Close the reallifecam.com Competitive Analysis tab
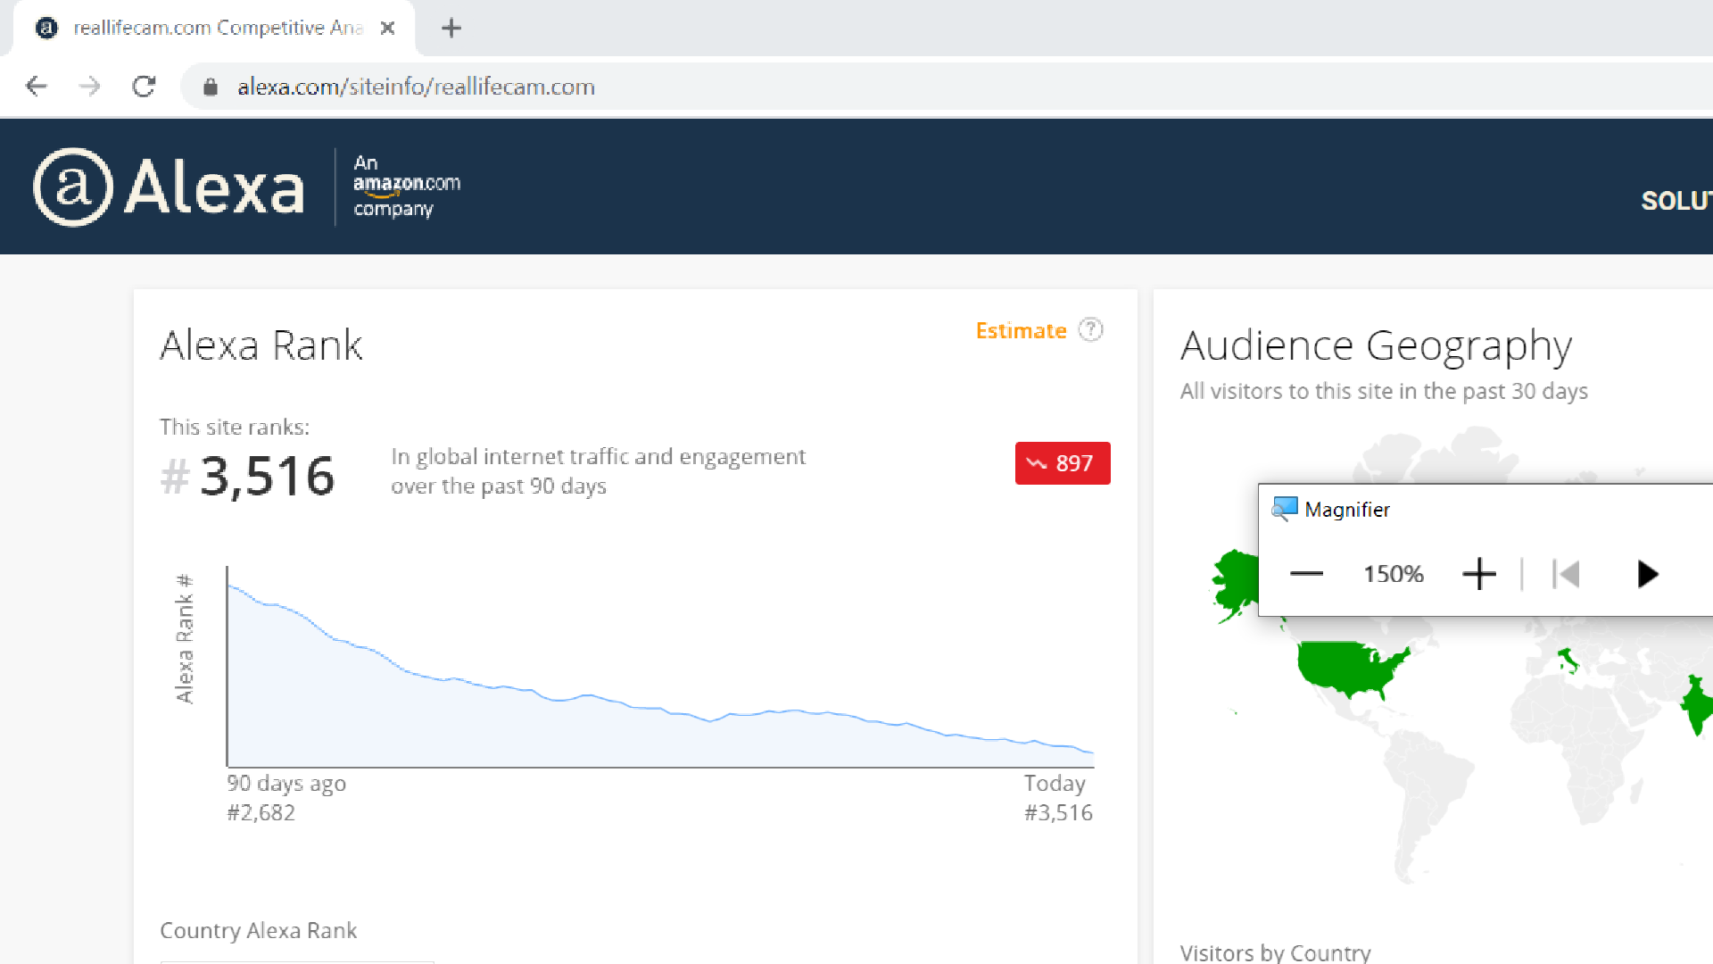Screen dimensions: 1713x964 [387, 29]
